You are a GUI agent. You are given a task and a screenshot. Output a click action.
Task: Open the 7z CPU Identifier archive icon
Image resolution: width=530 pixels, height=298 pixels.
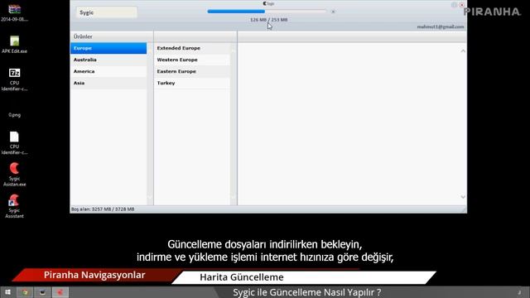(15, 79)
